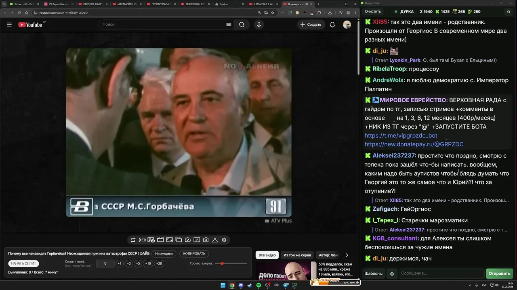This screenshot has height=290, width=517.
Task: Click the recommended video thumbnail Дело пахнет
Action: pos(286,271)
